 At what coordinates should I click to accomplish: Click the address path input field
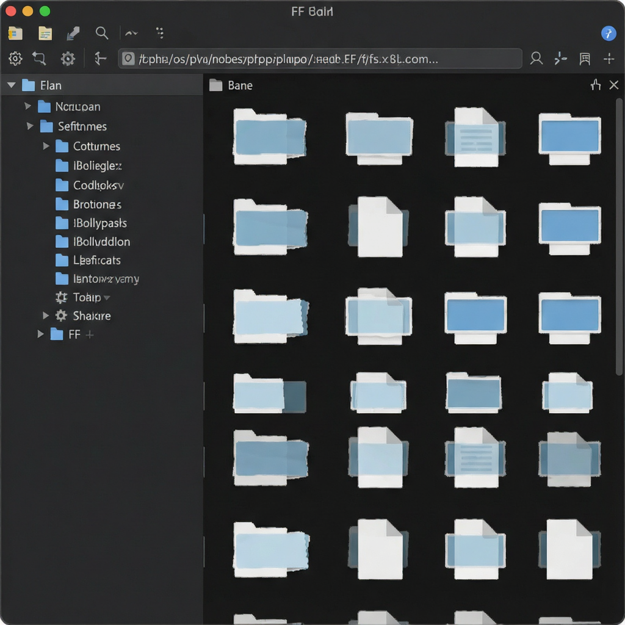[320, 59]
